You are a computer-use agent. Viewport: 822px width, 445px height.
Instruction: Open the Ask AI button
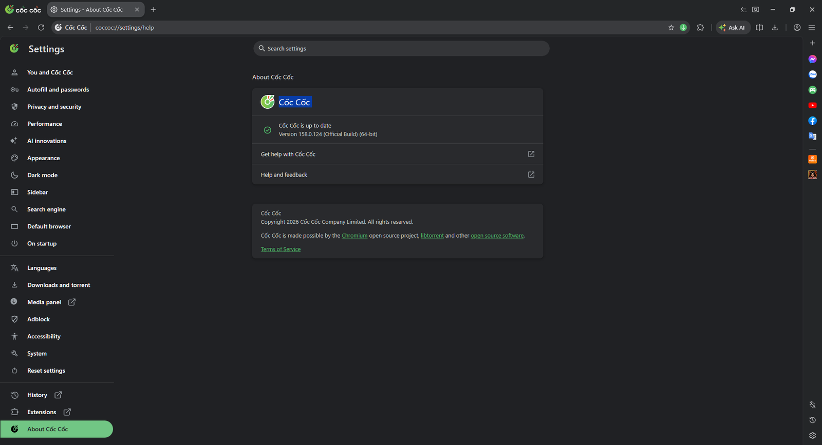pos(732,28)
